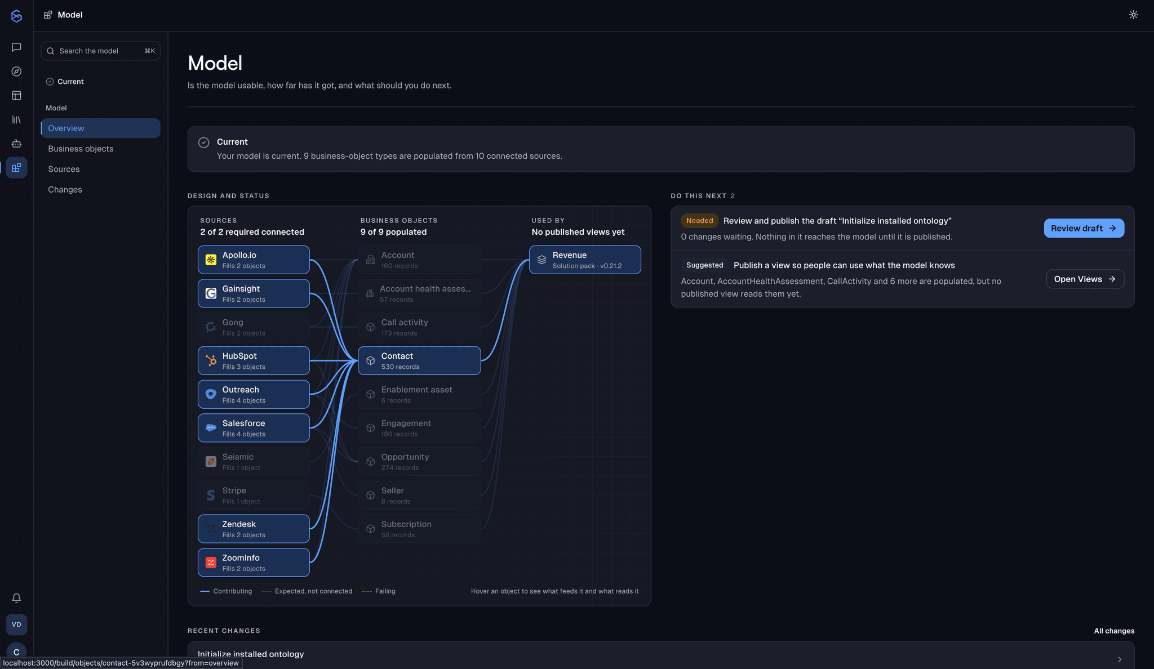Open the layout panel sidebar icon
Image resolution: width=1154 pixels, height=669 pixels.
pos(16,96)
